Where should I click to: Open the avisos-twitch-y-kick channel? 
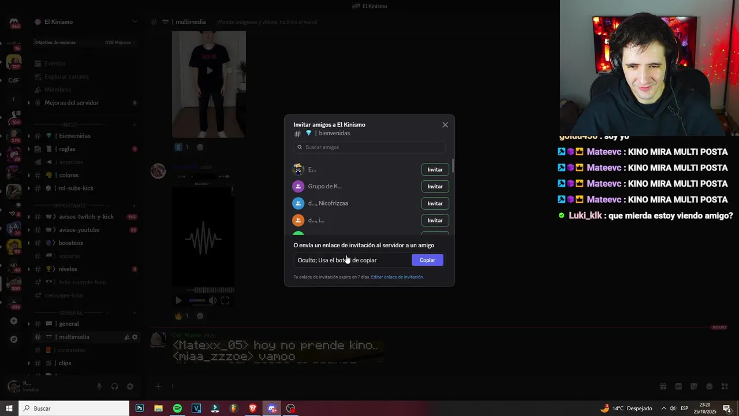pyautogui.click(x=85, y=217)
